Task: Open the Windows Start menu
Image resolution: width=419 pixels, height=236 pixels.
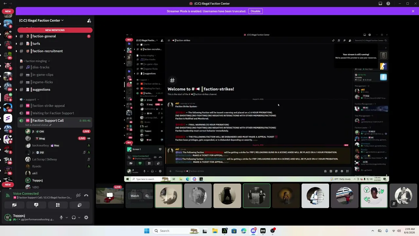Action: click(147, 231)
